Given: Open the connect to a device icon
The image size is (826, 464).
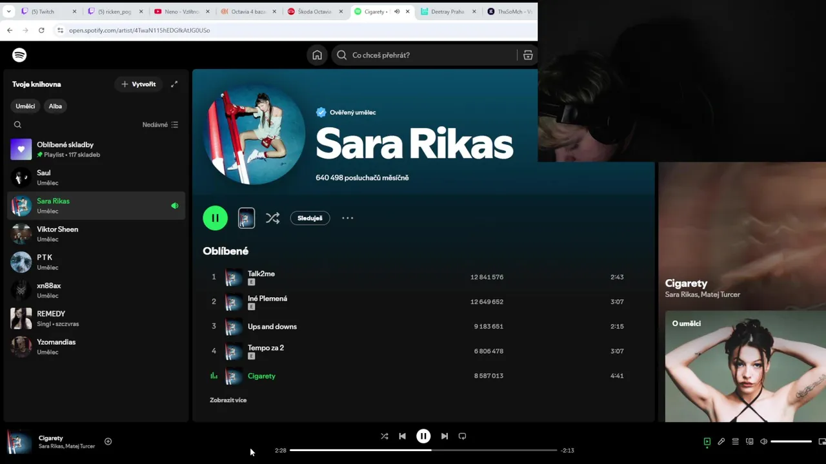Looking at the screenshot, I should click(x=749, y=441).
